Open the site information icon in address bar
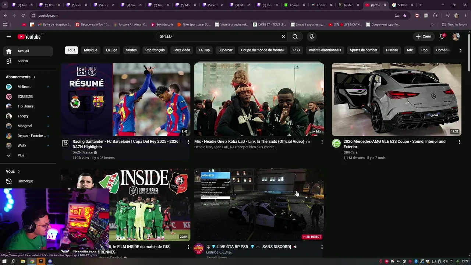This screenshot has width=471, height=265. coord(33,15)
